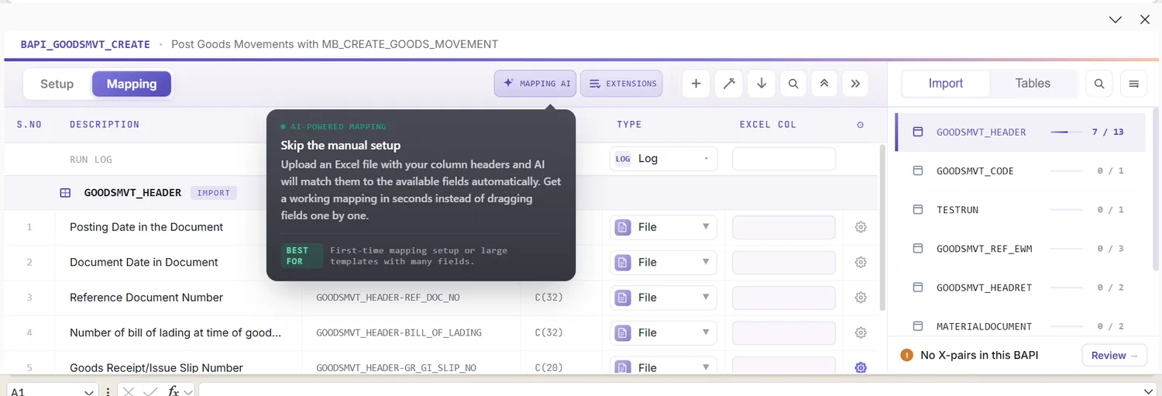Viewport: 1162px width, 396px height.
Task: Click Excel column field for Posting Date
Action: point(784,227)
